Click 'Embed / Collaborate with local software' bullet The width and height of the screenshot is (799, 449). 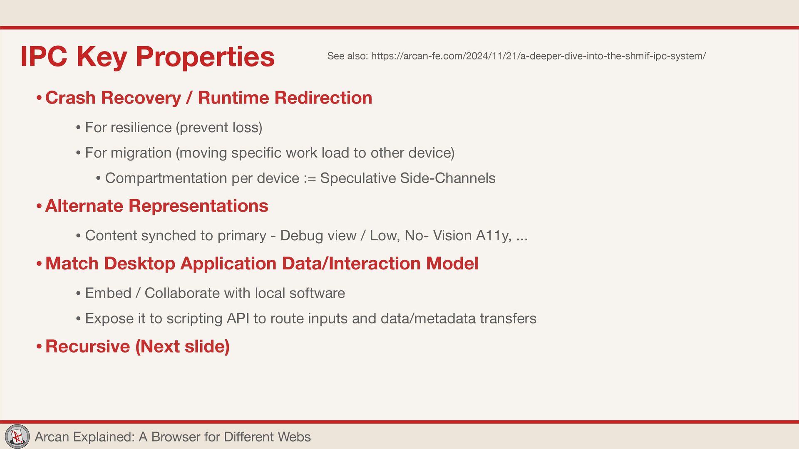click(215, 293)
